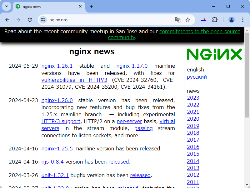Image resolution: width=250 pixels, height=188 pixels.
Task: Open the Chrome three-dot menu
Action: (243, 19)
